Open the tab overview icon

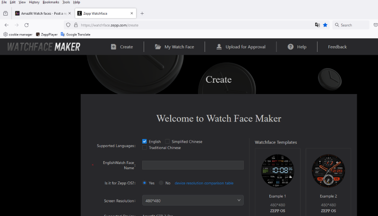pyautogui.click(x=6, y=14)
